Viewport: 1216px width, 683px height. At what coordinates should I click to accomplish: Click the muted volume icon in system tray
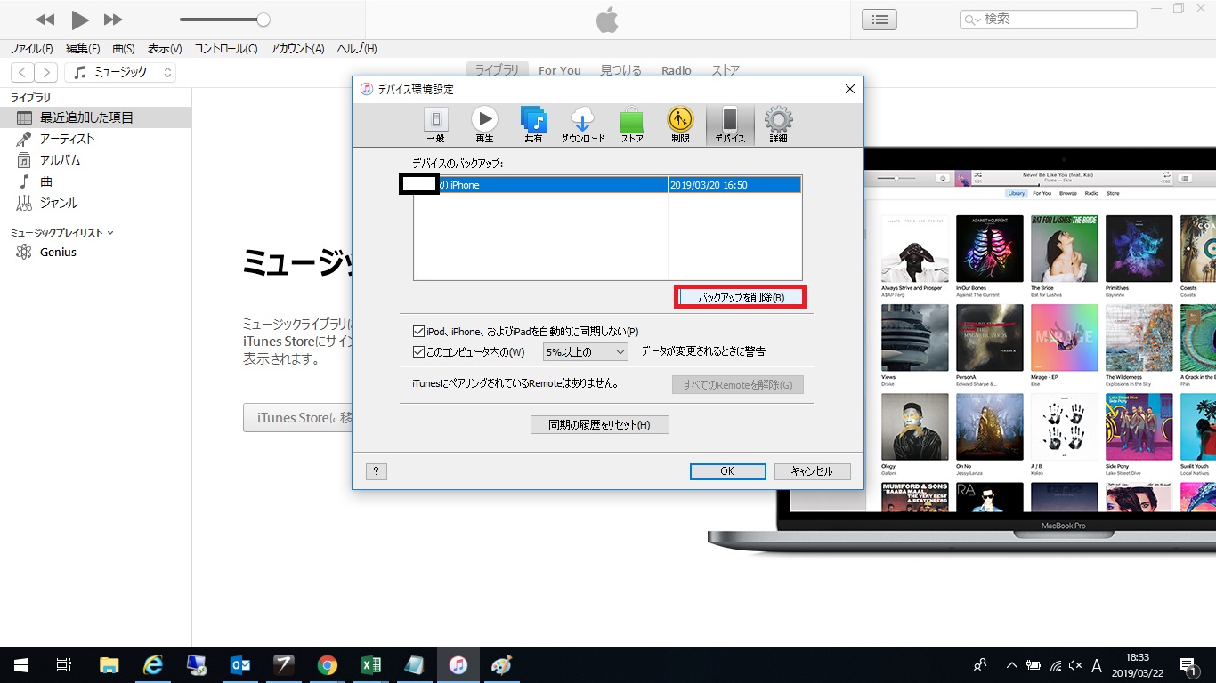coord(1075,665)
